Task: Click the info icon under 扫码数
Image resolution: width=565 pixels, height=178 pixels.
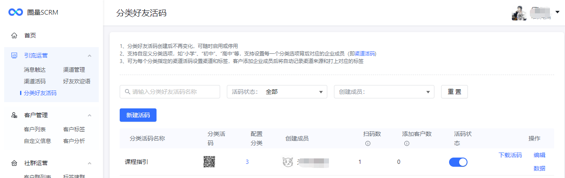Action: 368,143
